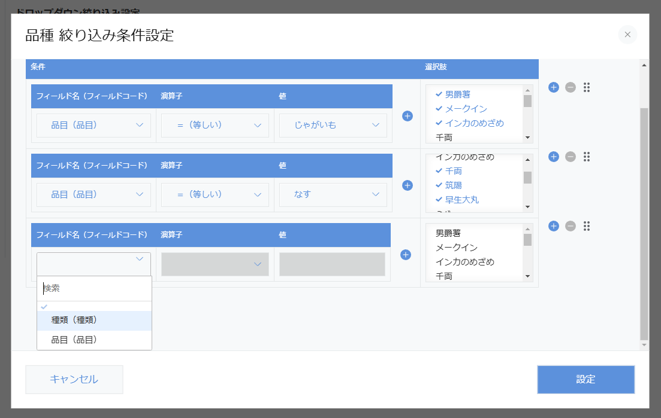Grab the drag handle of the first condition

click(587, 87)
